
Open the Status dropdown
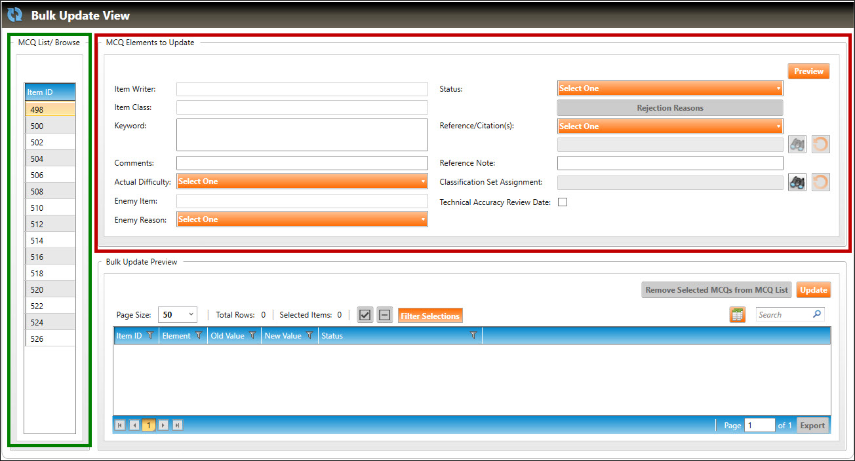coord(669,88)
